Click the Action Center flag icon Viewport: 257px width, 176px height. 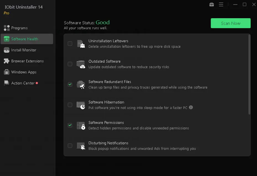(x=7, y=83)
